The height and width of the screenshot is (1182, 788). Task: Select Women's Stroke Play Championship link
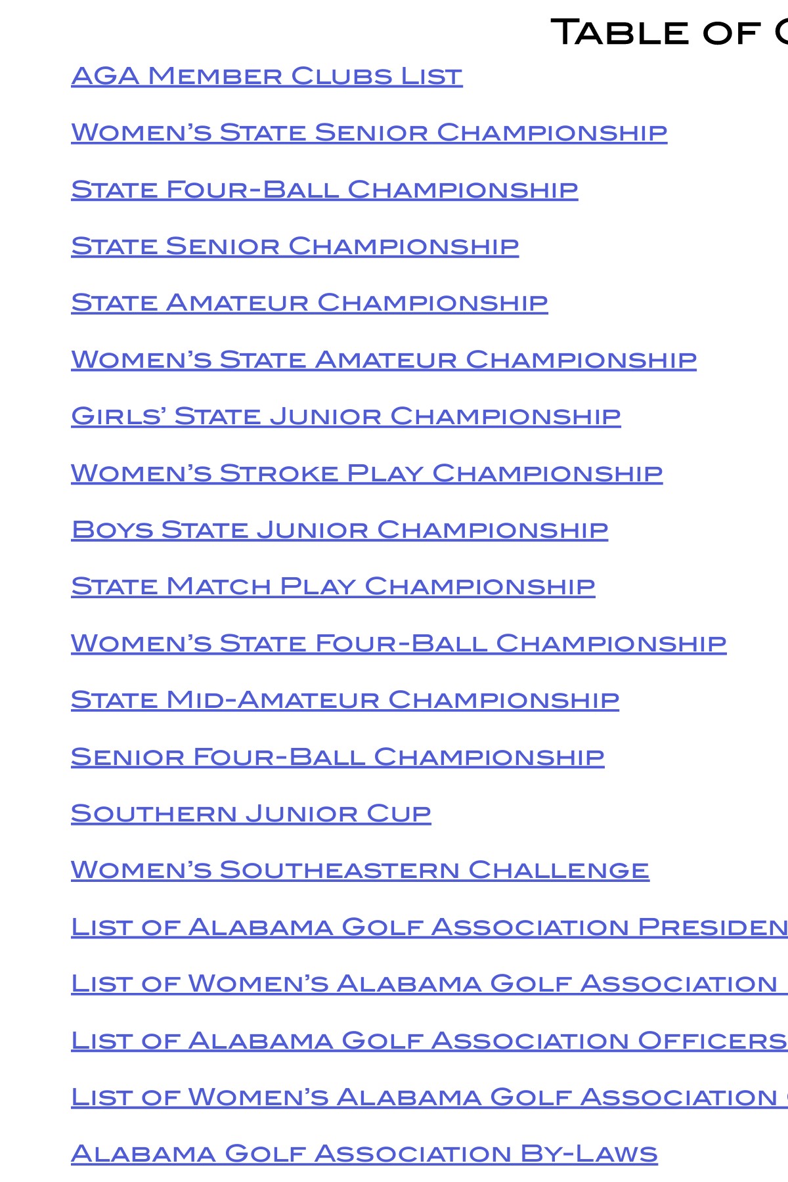366,473
